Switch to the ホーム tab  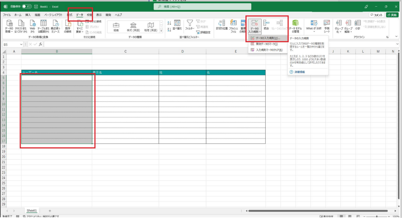18,15
